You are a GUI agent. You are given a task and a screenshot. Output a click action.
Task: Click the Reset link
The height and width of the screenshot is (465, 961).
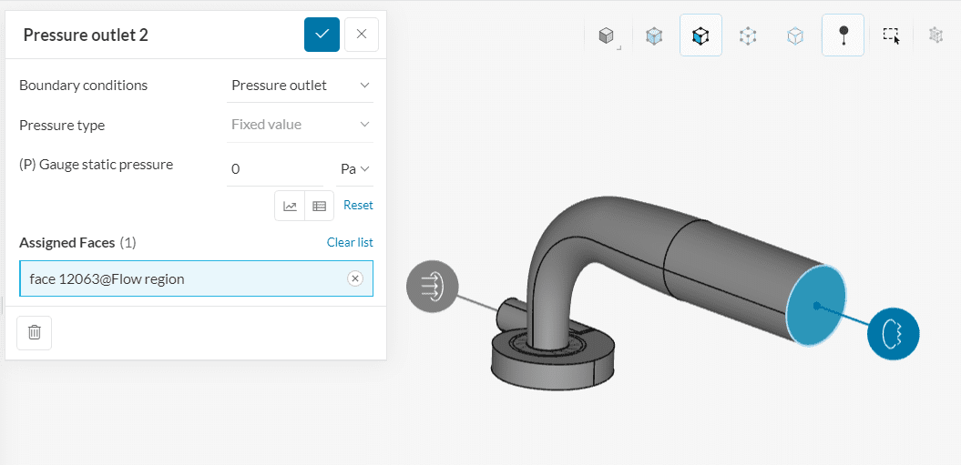(358, 206)
